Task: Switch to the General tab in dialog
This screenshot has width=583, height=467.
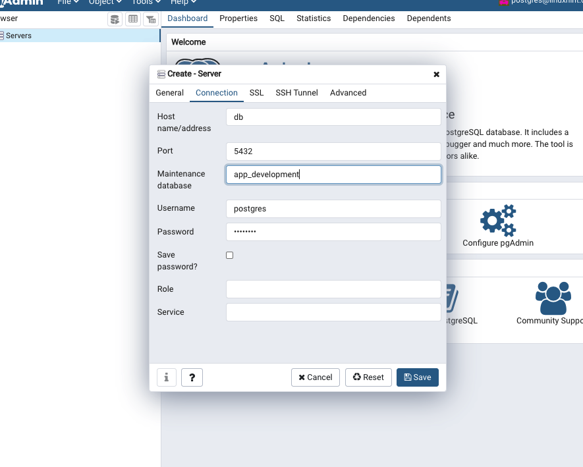Action: click(x=169, y=93)
